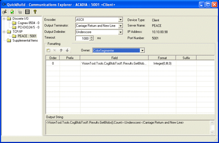This screenshot has height=143, width=219.
Task: Click the Server Name value PEACE
Action: [x=157, y=26]
